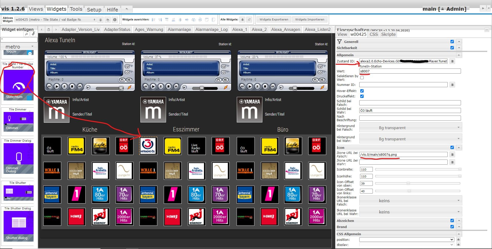492x249 pixels.
Task: Click pause on the second Winamp player
Action: point(161,87)
